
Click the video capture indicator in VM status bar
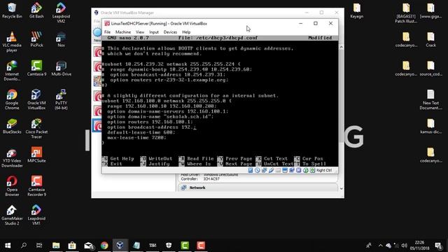(292, 170)
